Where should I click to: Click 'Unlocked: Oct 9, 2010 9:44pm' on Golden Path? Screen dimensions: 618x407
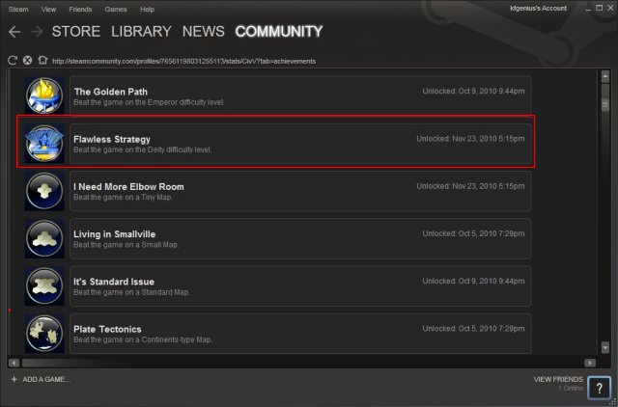[x=473, y=92]
